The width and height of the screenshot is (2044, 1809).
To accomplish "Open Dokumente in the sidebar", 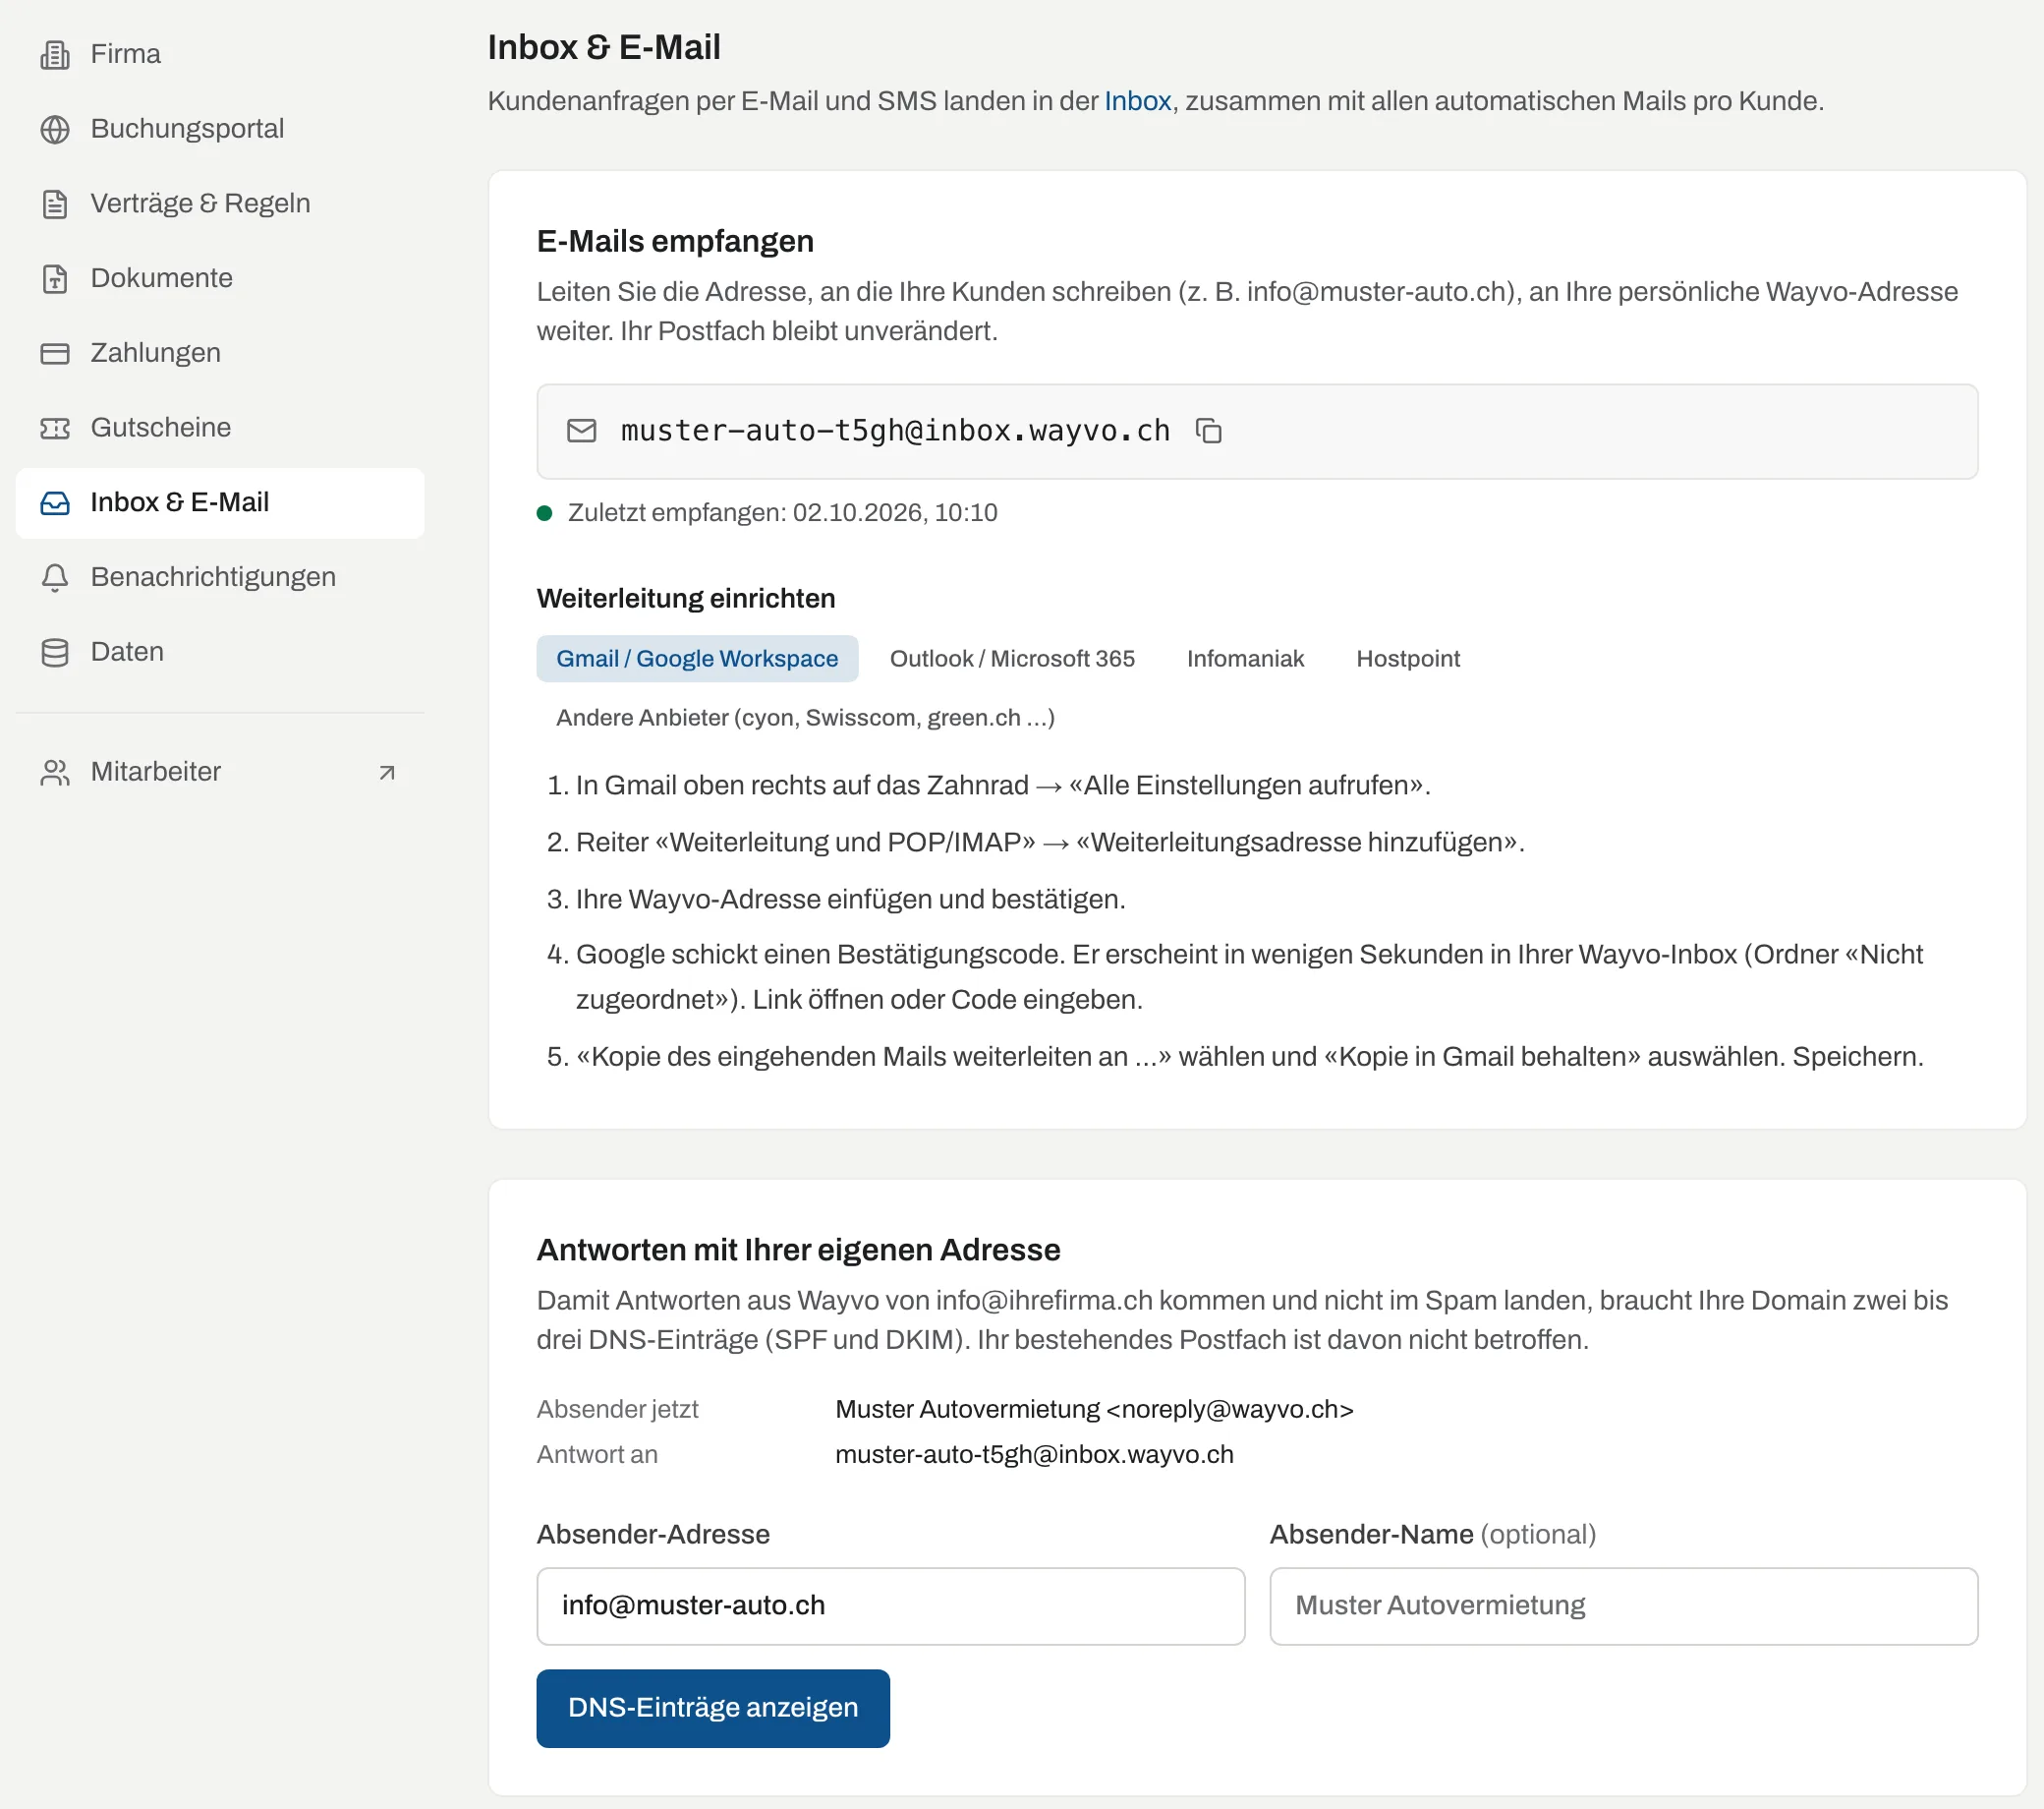I will click(x=220, y=278).
